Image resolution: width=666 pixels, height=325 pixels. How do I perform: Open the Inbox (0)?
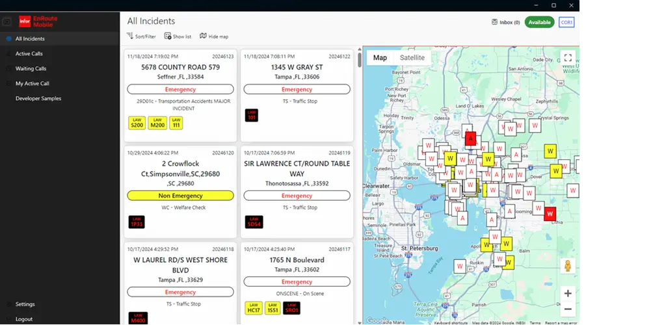[505, 23]
